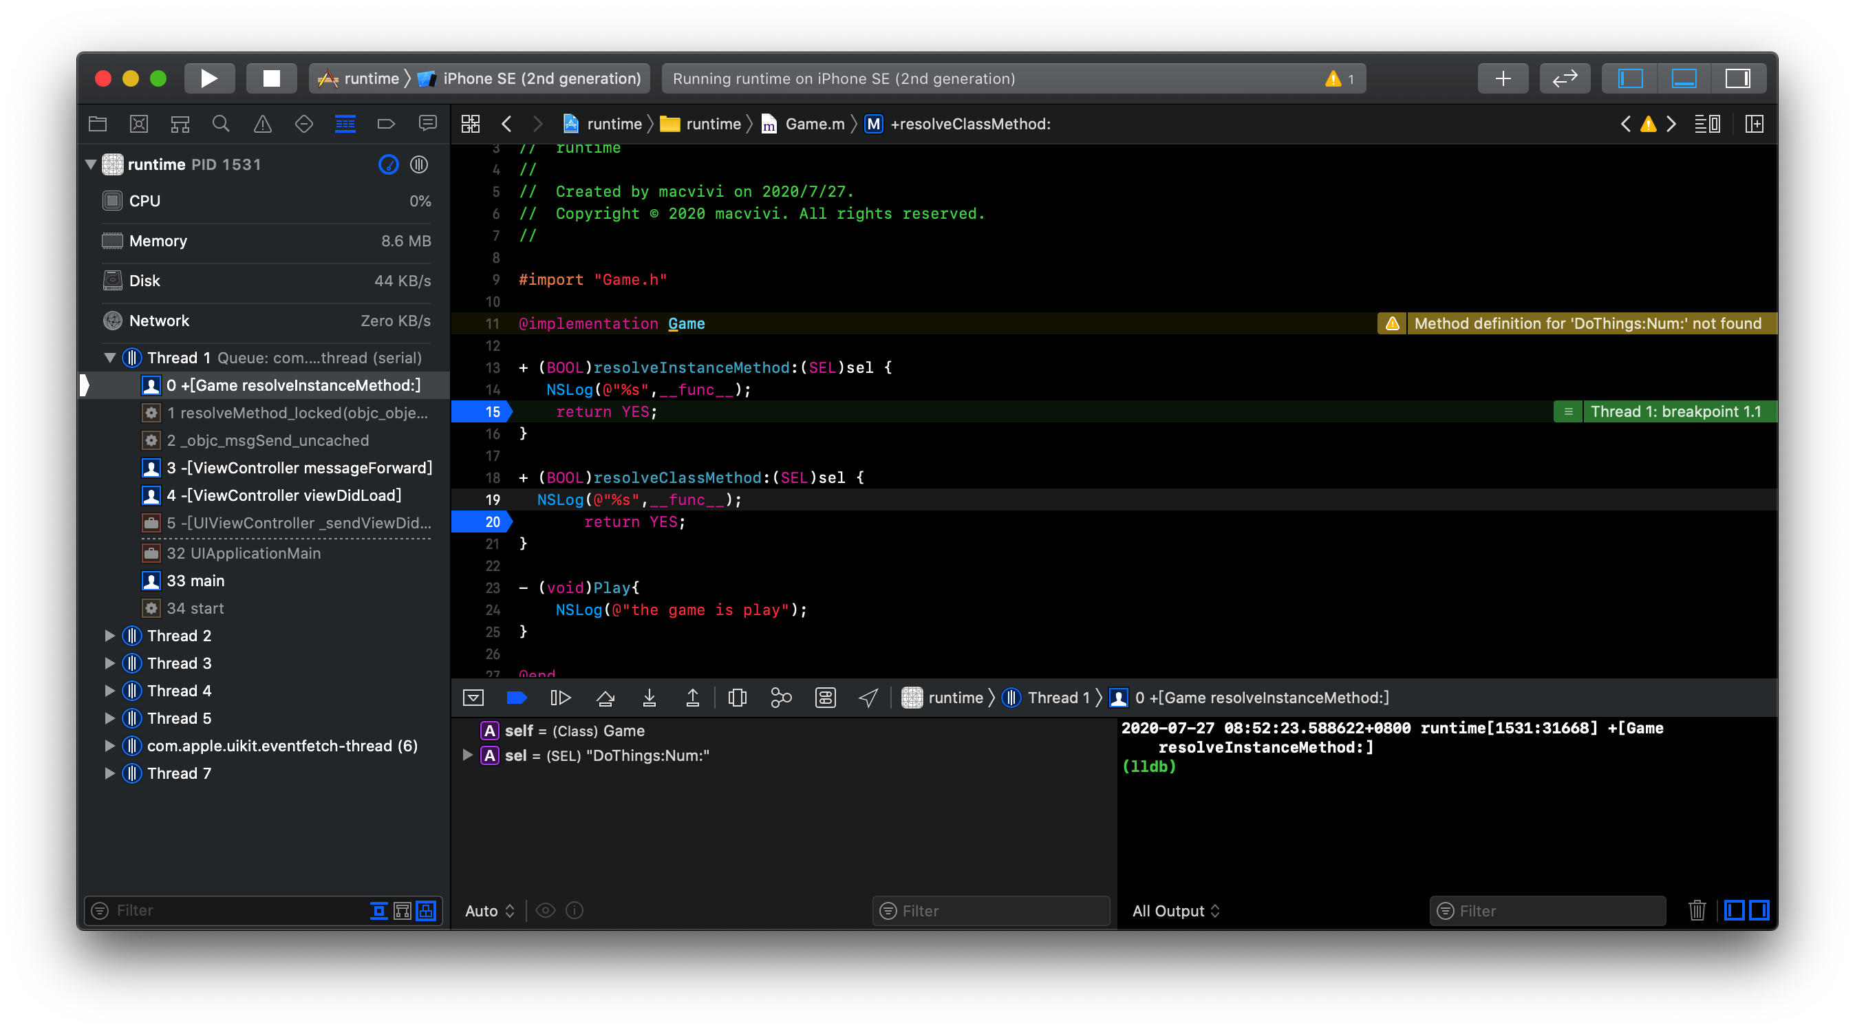Toggle the debug area (bottom) panel
The image size is (1855, 1032).
[x=1684, y=78]
